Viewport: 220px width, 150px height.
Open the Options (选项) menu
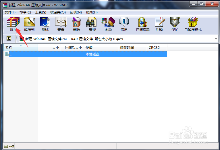(x=76, y=12)
